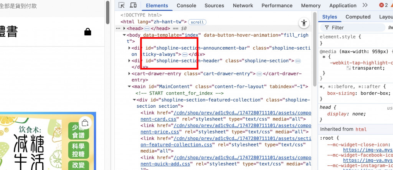Open the accessibility tree toggle icon
Viewport: 393px width, 170px height.
(x=304, y=23)
